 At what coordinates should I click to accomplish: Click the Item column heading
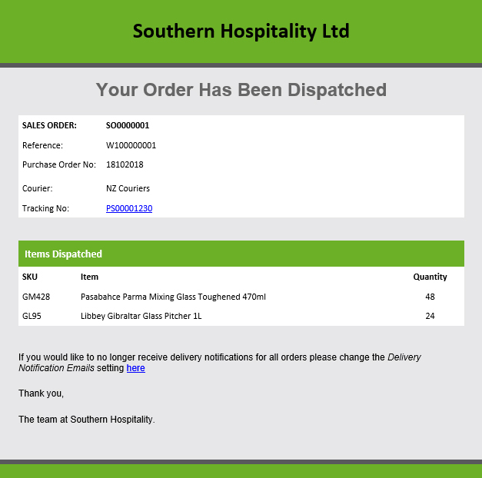coord(89,277)
